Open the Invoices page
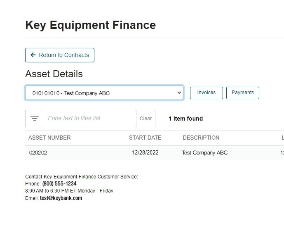The image size is (284, 228). [x=206, y=93]
